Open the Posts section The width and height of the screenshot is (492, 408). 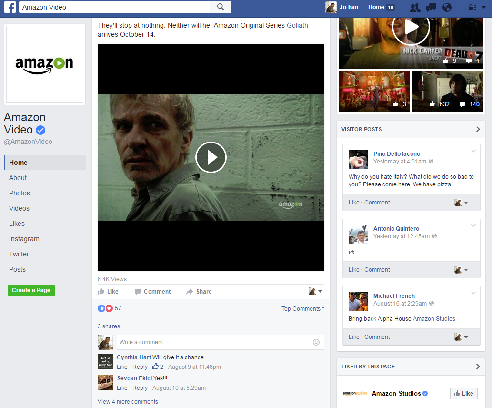tap(17, 269)
